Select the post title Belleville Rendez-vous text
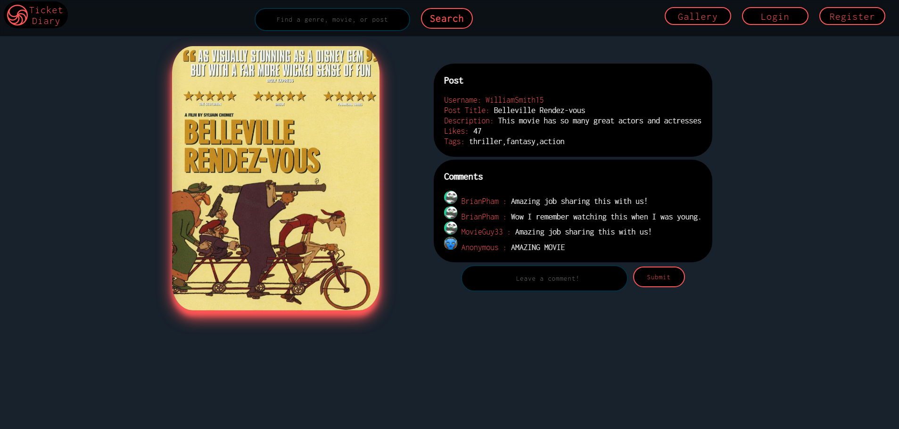 pyautogui.click(x=539, y=110)
